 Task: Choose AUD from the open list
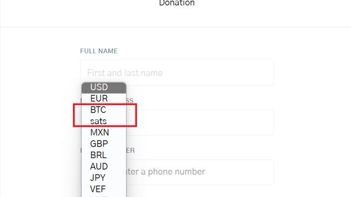coord(104,166)
